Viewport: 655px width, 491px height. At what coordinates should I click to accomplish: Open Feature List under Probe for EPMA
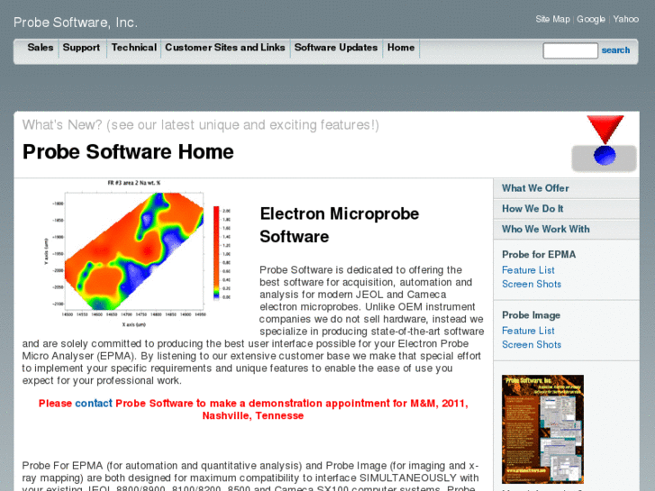pos(528,270)
